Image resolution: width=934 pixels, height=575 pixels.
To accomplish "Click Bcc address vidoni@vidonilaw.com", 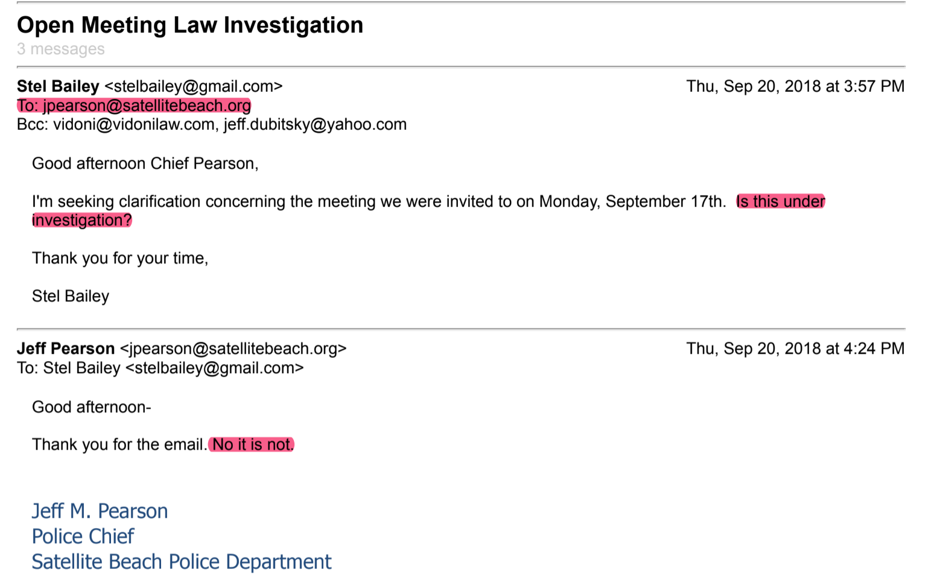I will pyautogui.click(x=134, y=125).
